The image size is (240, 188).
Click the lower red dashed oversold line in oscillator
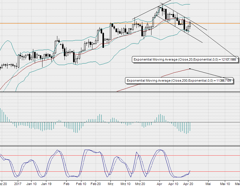pyautogui.click(x=120, y=171)
